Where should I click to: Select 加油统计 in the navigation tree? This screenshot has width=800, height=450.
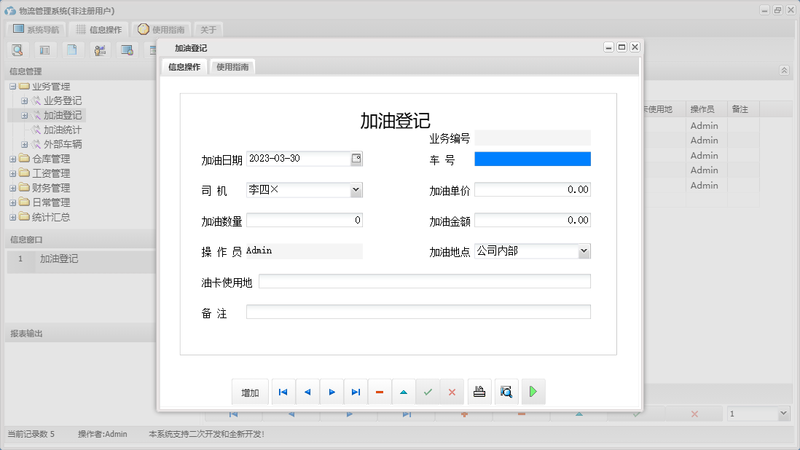click(x=63, y=130)
